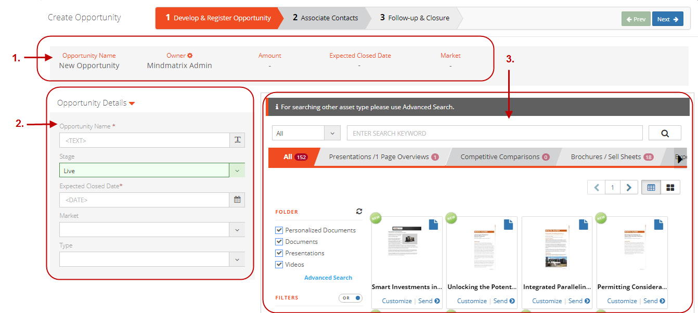Image resolution: width=698 pixels, height=313 pixels.
Task: Disable the Personalized Documents checkbox
Action: tap(279, 230)
